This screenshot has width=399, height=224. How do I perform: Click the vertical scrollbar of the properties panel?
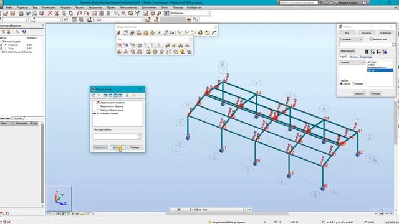click(x=42, y=164)
